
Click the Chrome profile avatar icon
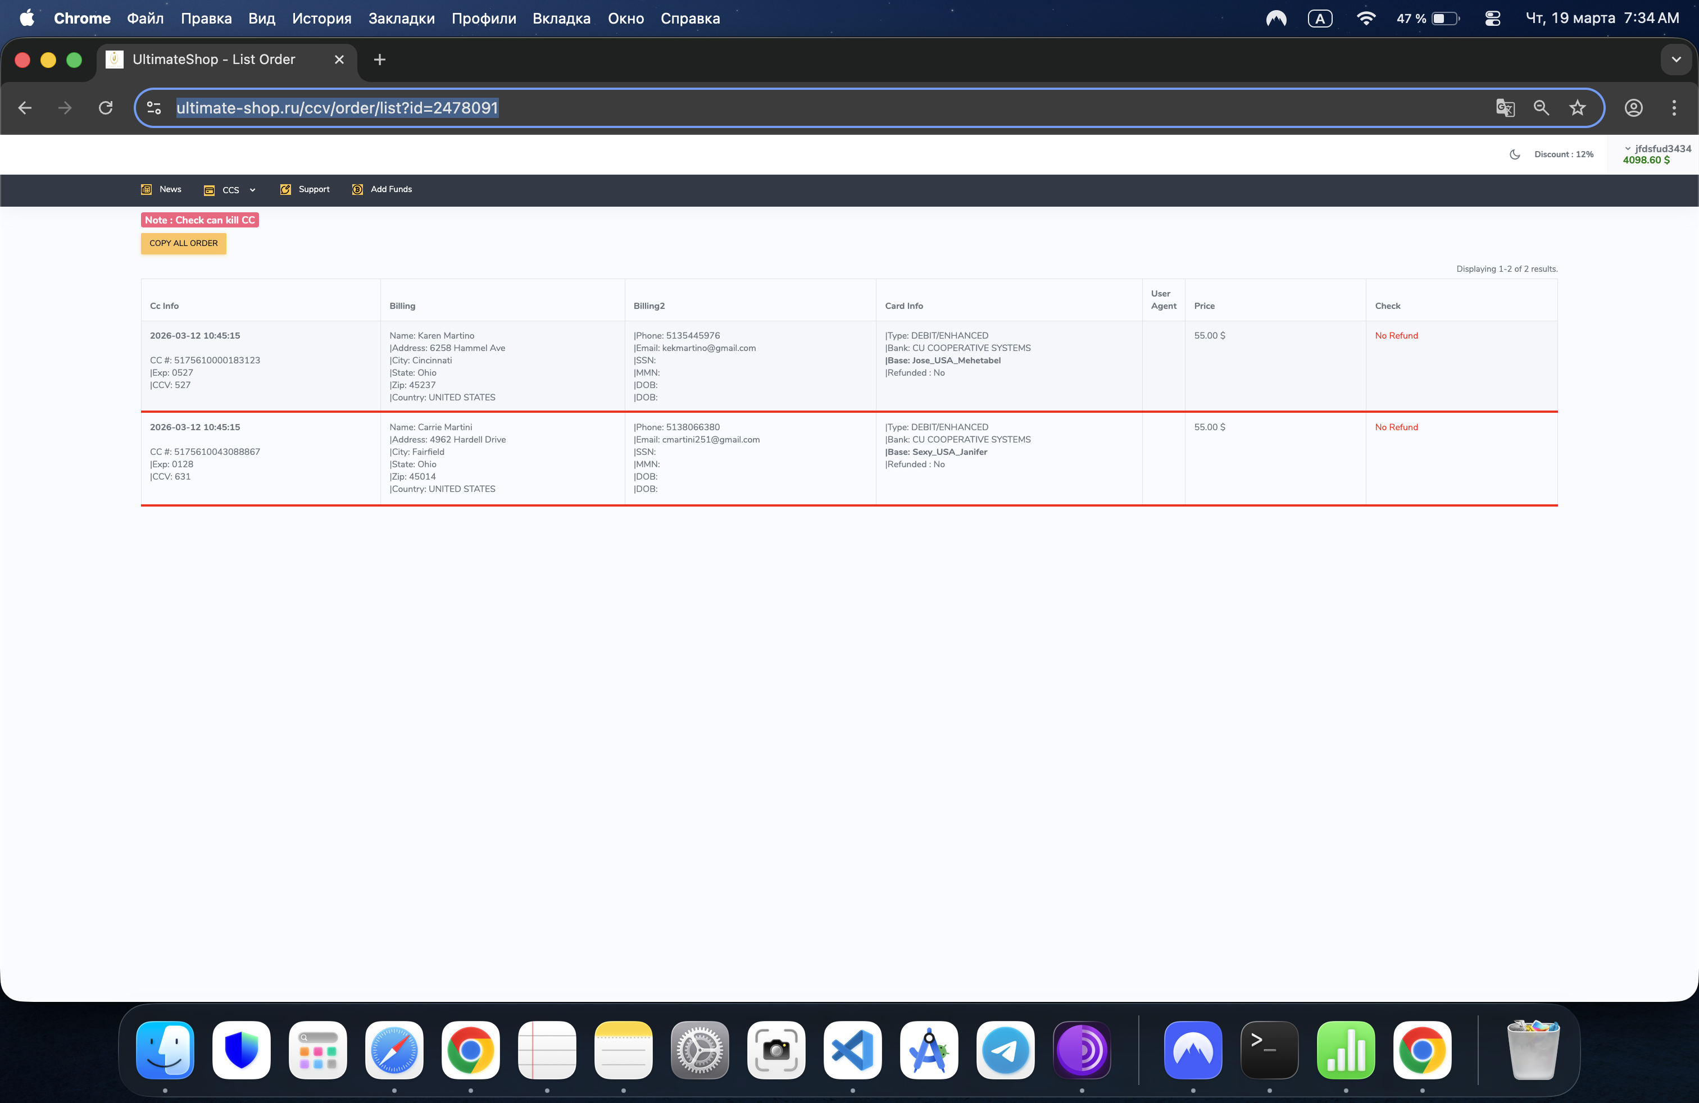click(x=1633, y=108)
